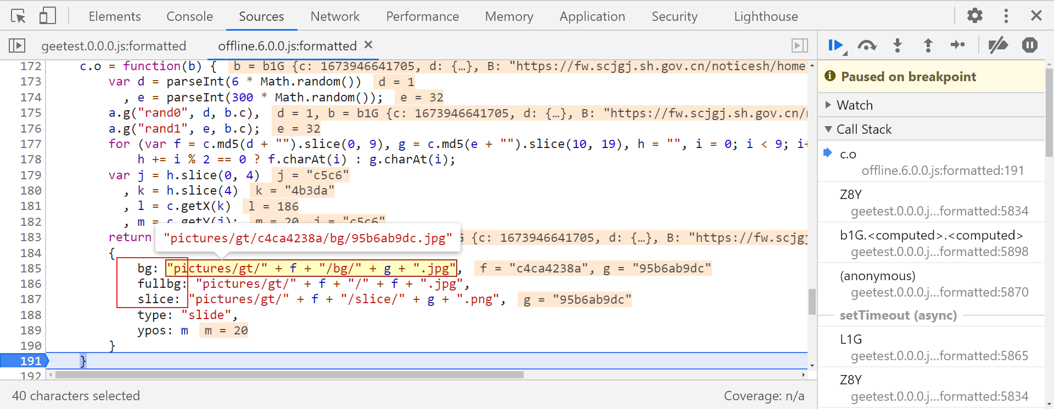Click the setTimeout (async) separator label
Screen dimensions: 1054x409
[x=898, y=315]
